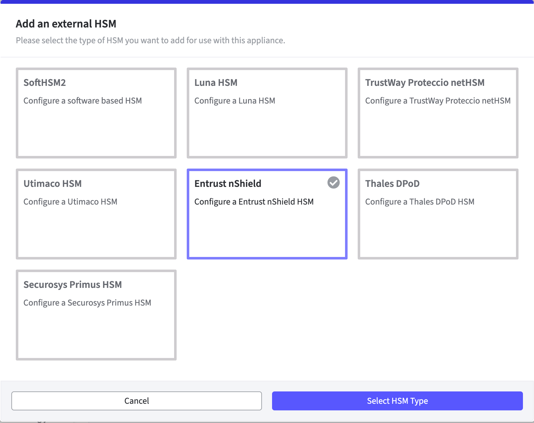Click 'Configure a Luna HSM' description text
The height and width of the screenshot is (423, 534).
point(235,101)
